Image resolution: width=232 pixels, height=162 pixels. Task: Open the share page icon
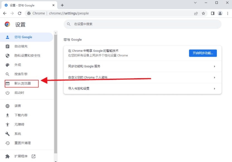pyautogui.click(x=196, y=13)
